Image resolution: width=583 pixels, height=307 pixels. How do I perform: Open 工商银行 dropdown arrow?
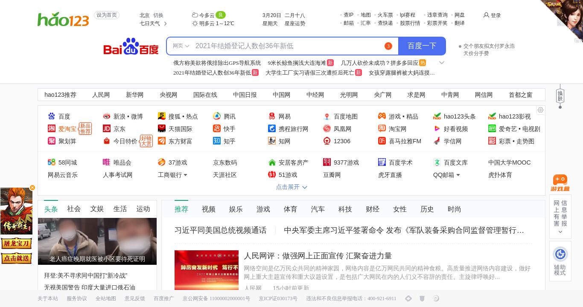185,175
